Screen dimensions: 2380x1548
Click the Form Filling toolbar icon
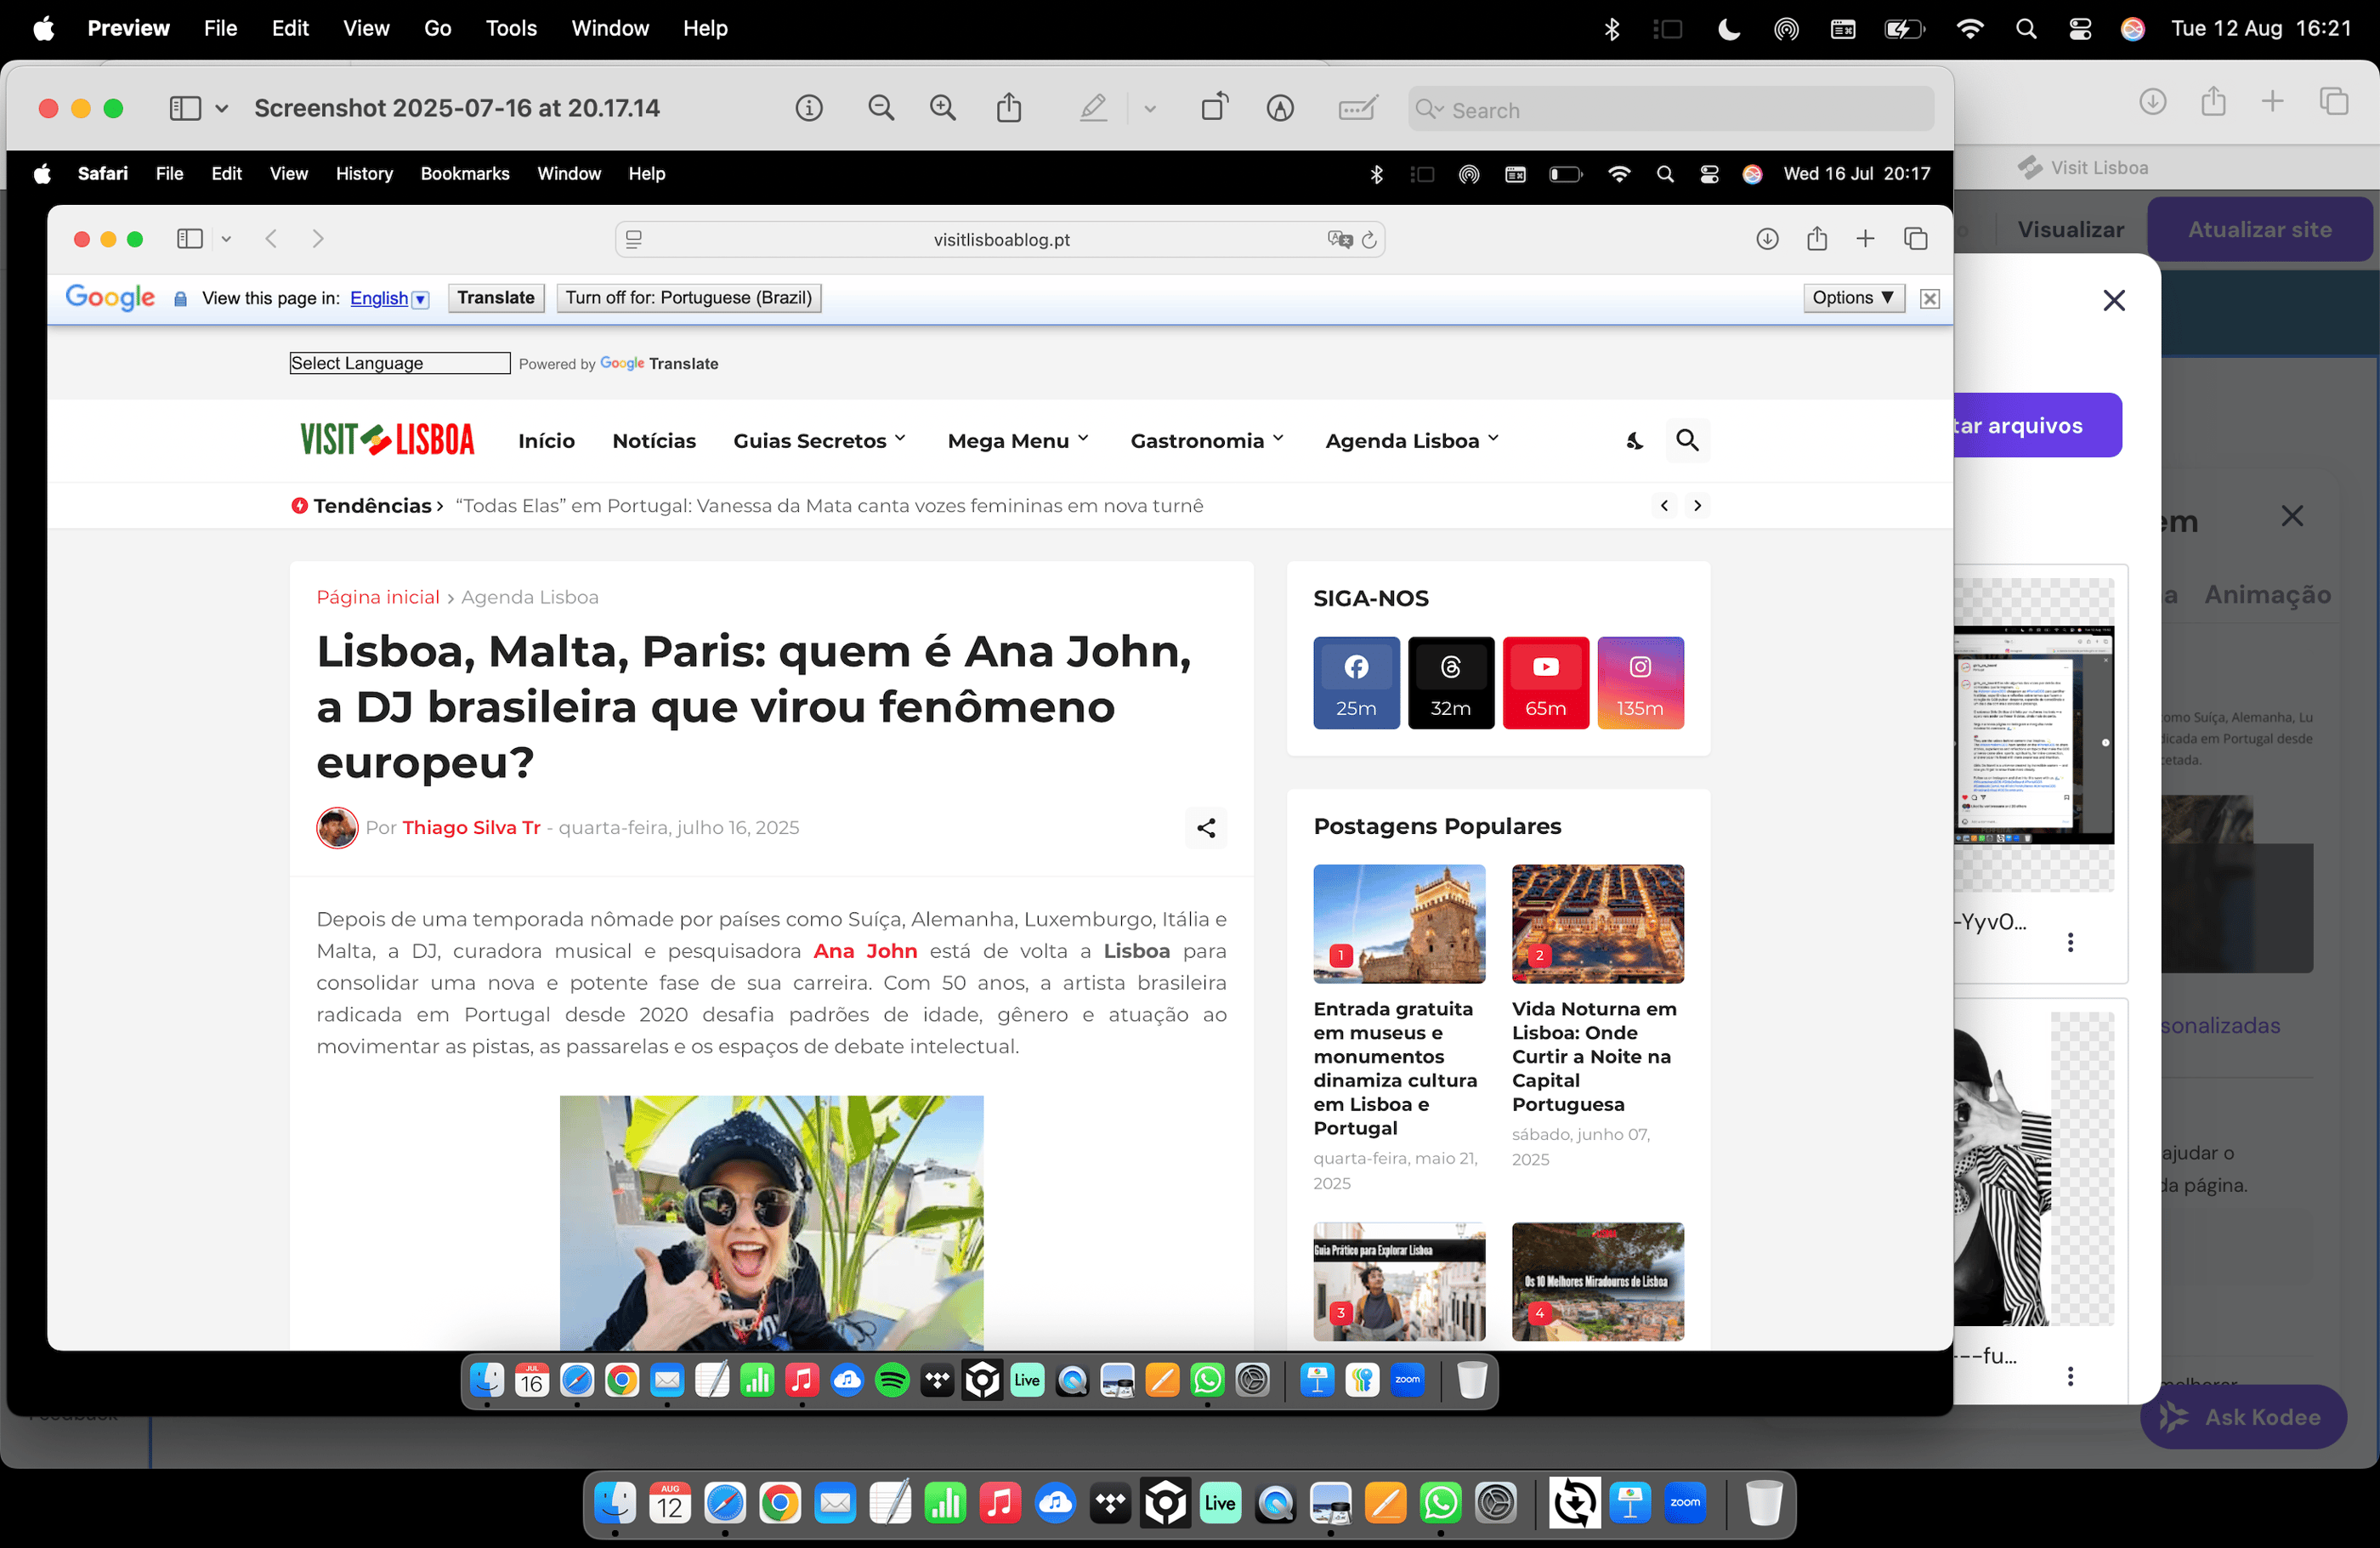tap(1357, 108)
